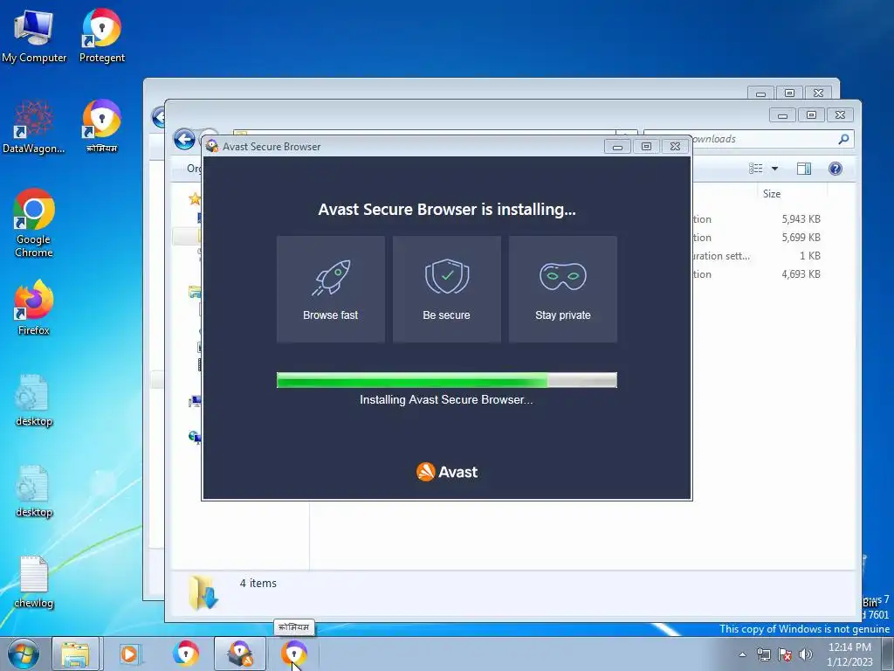894x671 pixels.
Task: Open the Action Center flag icon
Action: [x=785, y=654]
